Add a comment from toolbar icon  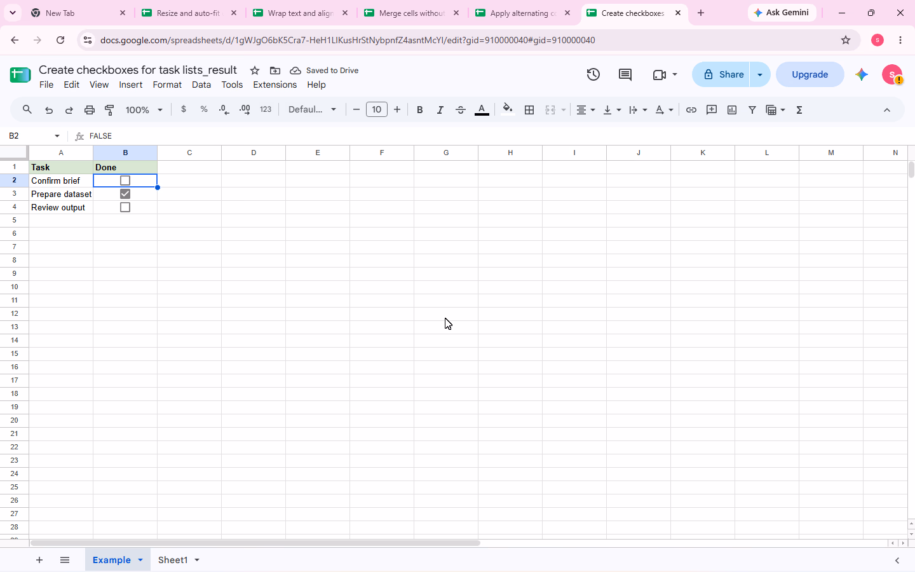pos(712,110)
